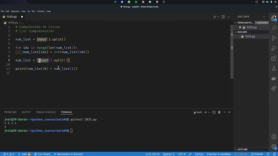Viewport: 278px width, 156px height.
Task: Open the Run and Debug view
Action: click(274, 48)
